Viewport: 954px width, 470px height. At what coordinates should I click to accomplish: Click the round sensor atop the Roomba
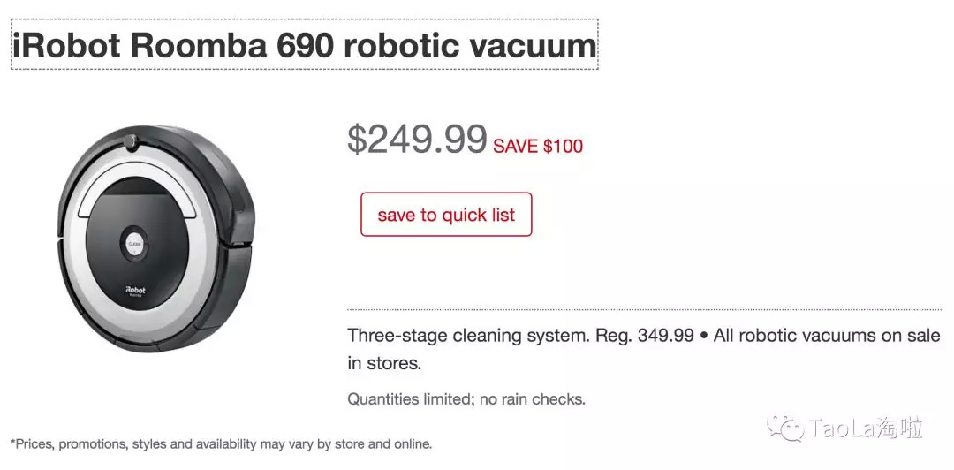(131, 140)
